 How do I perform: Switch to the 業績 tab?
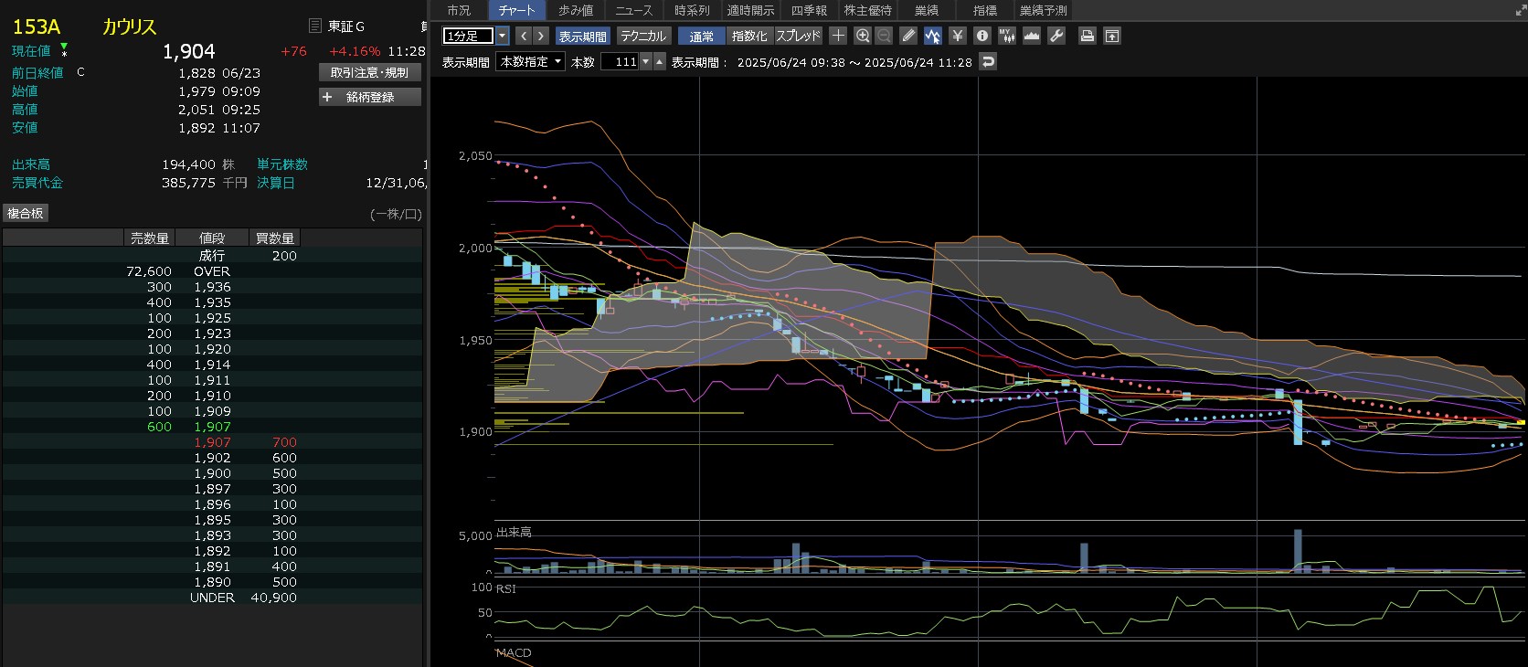coord(926,10)
